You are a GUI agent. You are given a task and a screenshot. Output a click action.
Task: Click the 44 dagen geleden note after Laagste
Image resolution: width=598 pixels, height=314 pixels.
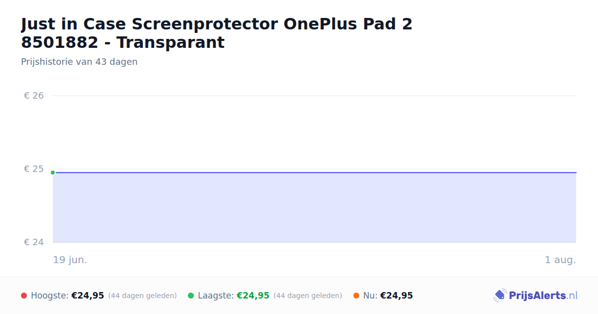(x=308, y=296)
